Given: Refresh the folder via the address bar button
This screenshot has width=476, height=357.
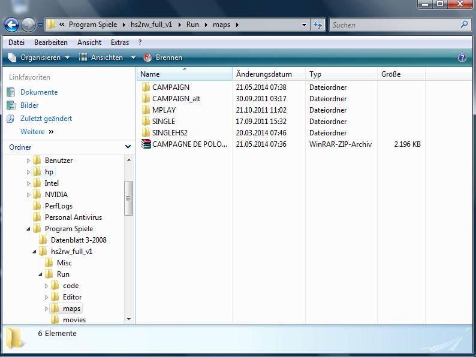Looking at the screenshot, I should point(318,25).
